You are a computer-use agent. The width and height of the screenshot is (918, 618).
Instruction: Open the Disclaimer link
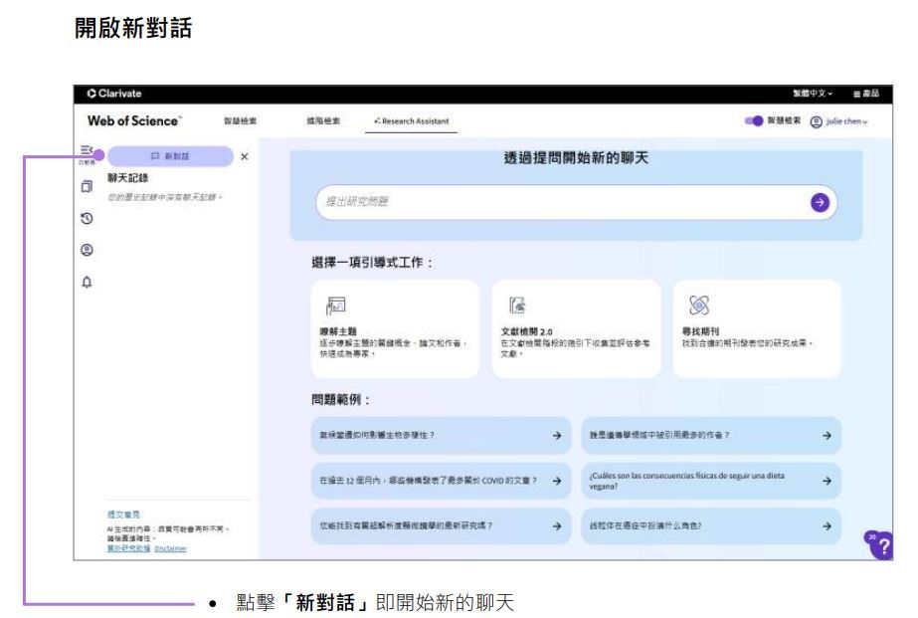click(x=170, y=549)
